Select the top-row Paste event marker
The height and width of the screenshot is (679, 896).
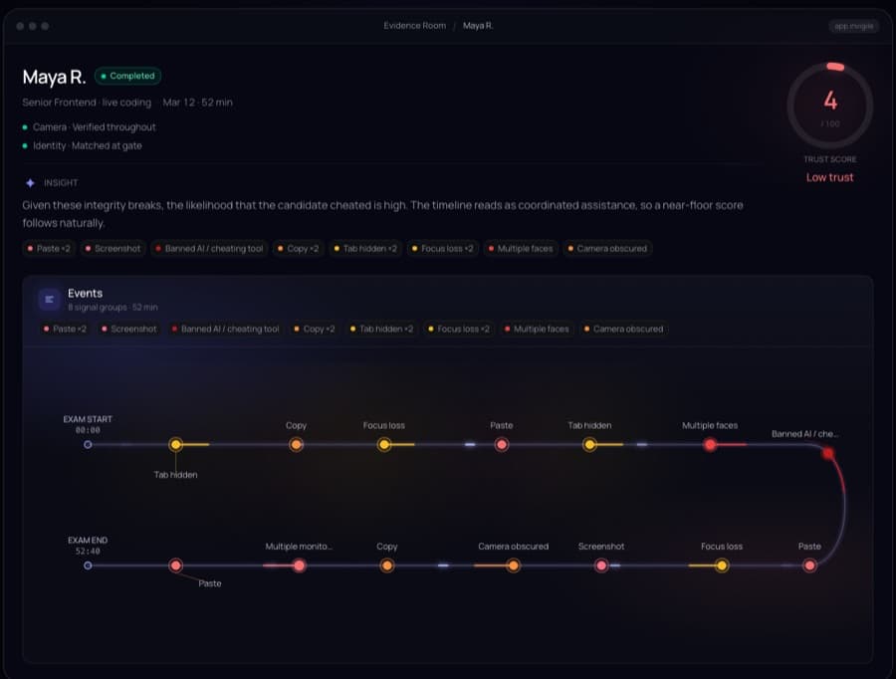click(501, 445)
